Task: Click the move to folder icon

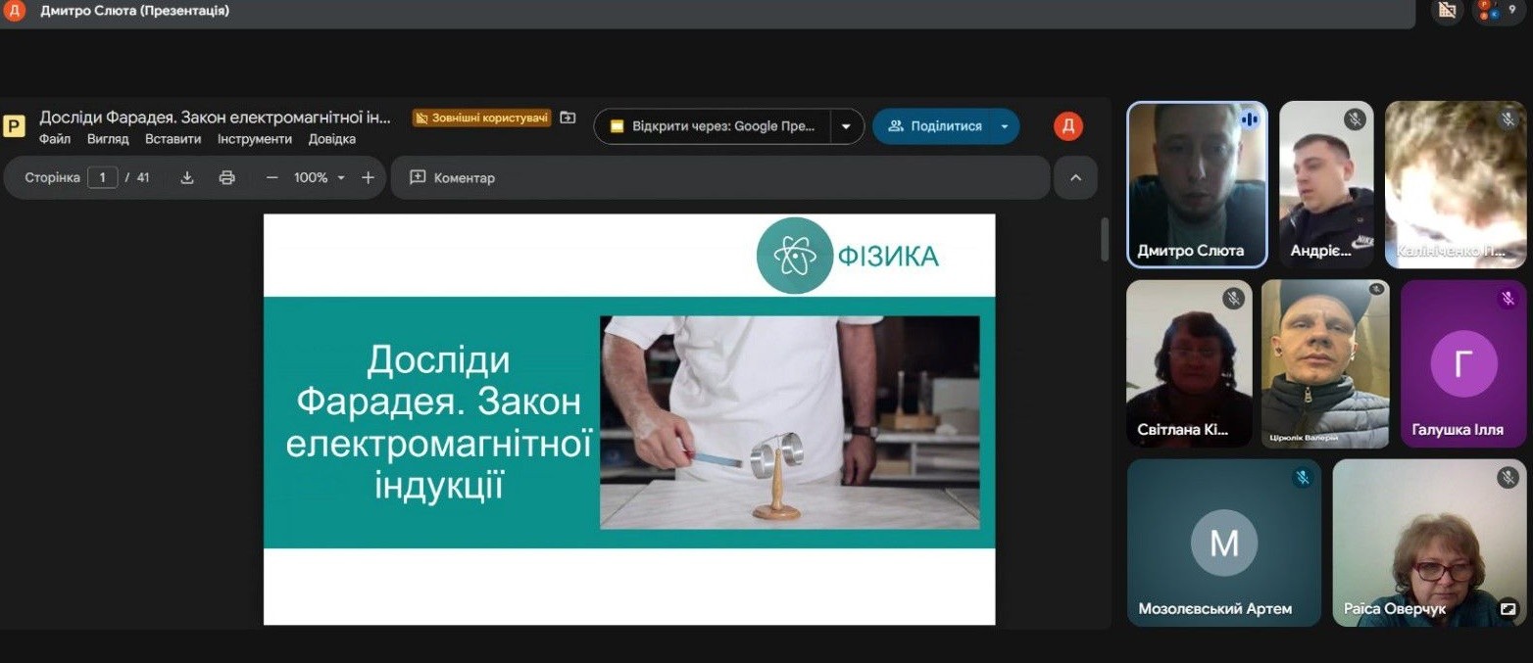Action: click(568, 118)
